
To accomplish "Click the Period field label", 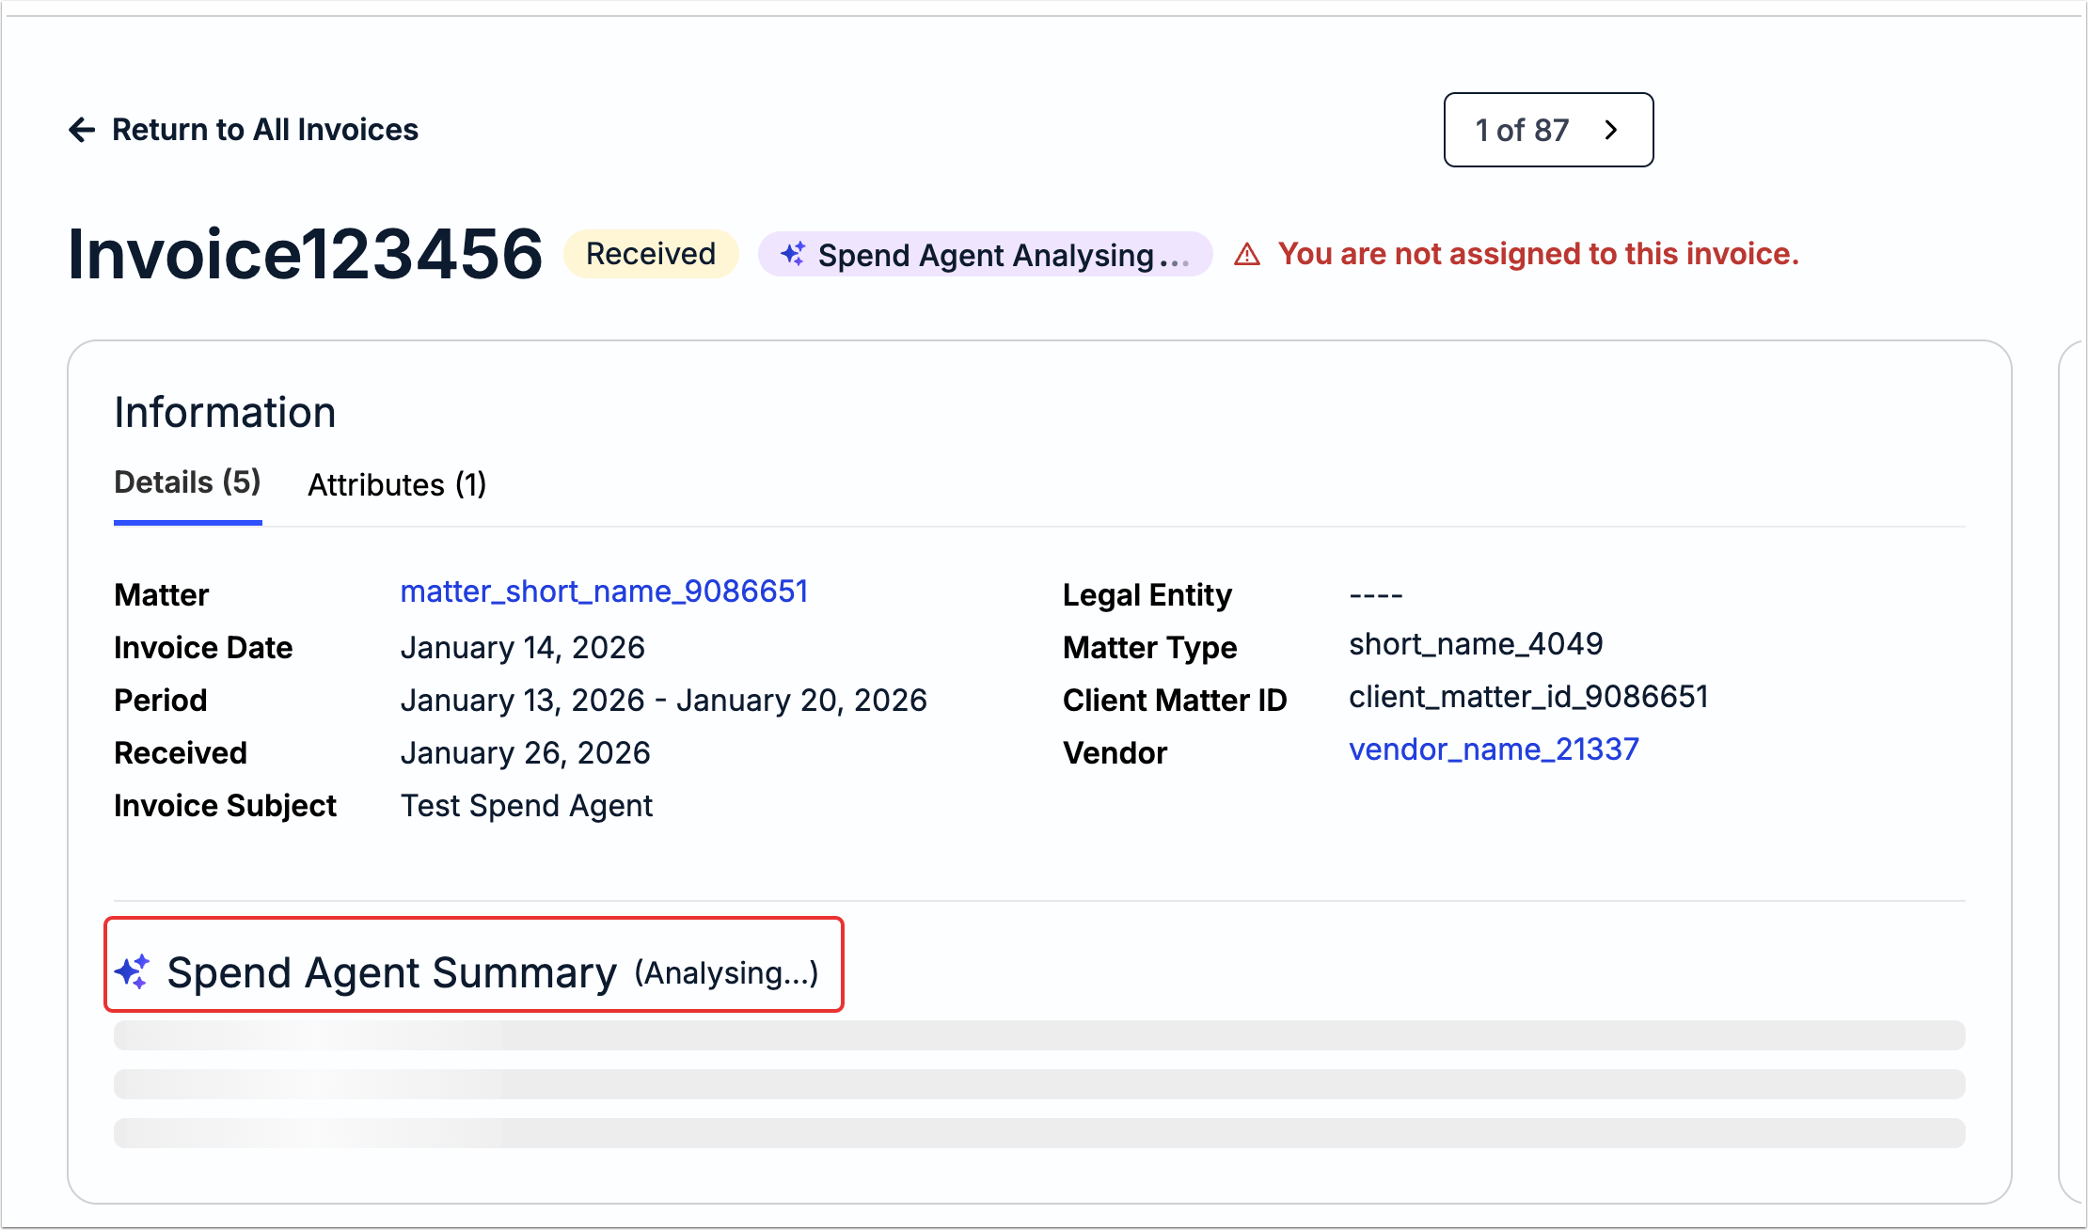I will [x=161, y=701].
